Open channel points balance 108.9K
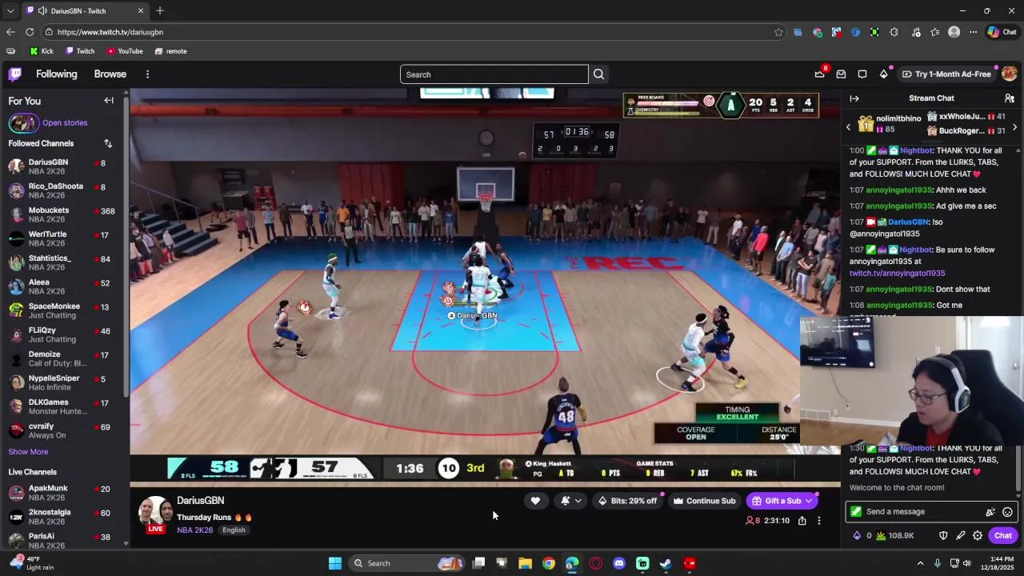Viewport: 1024px width, 576px height. (896, 536)
